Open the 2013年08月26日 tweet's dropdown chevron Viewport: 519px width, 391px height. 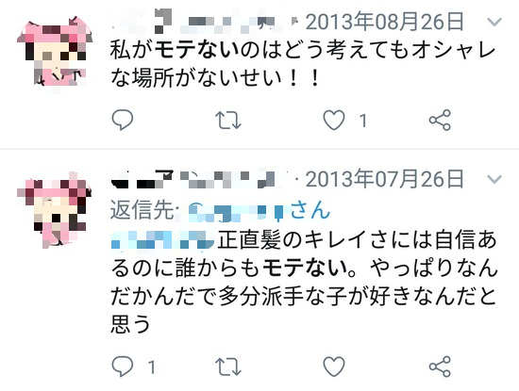pos(494,23)
